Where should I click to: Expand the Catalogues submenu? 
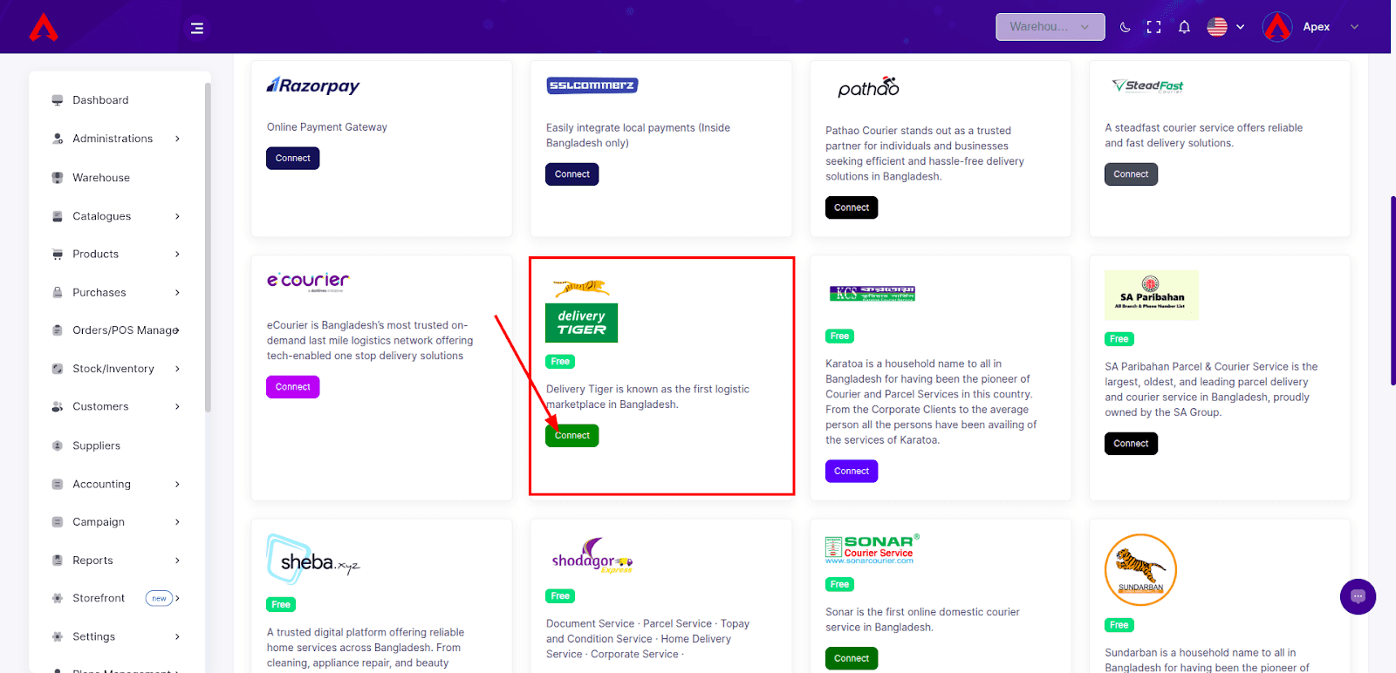tap(116, 216)
